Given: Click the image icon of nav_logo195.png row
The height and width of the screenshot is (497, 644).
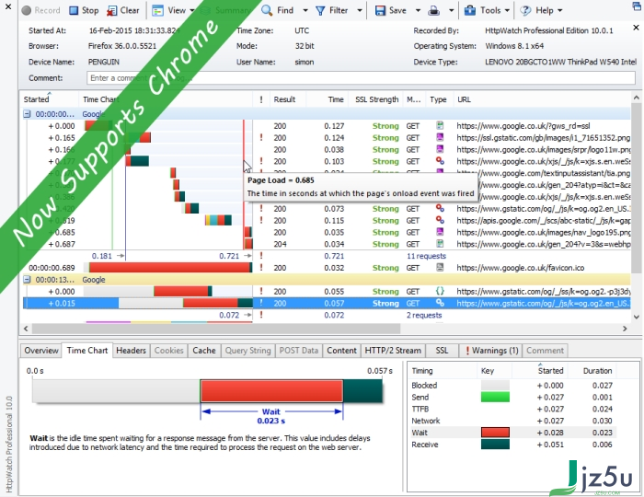Looking at the screenshot, I should [440, 232].
